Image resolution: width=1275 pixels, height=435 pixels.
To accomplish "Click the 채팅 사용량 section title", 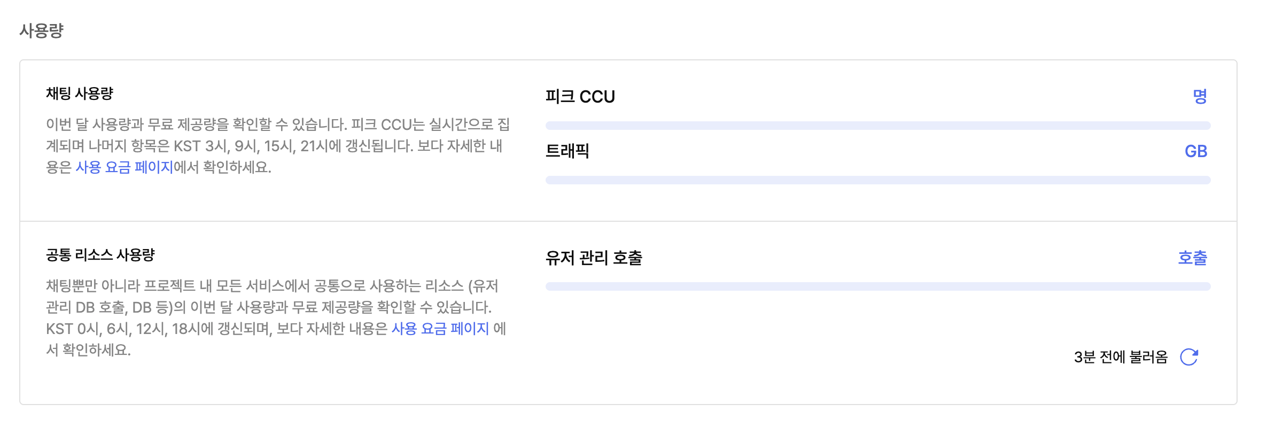I will click(80, 94).
